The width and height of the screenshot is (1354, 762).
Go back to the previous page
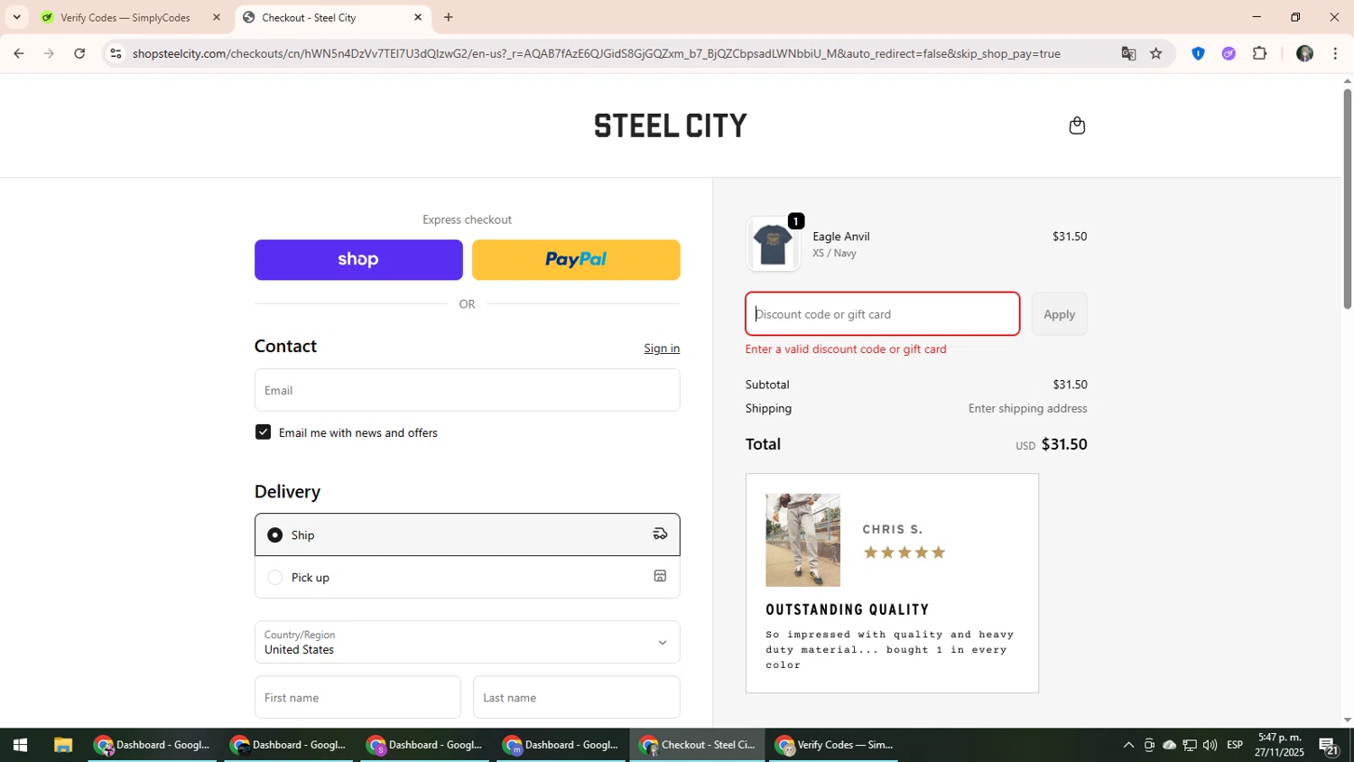pos(18,53)
